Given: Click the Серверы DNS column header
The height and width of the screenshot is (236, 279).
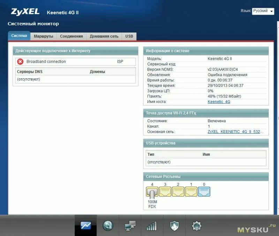Looking at the screenshot, I should [x=30, y=72].
